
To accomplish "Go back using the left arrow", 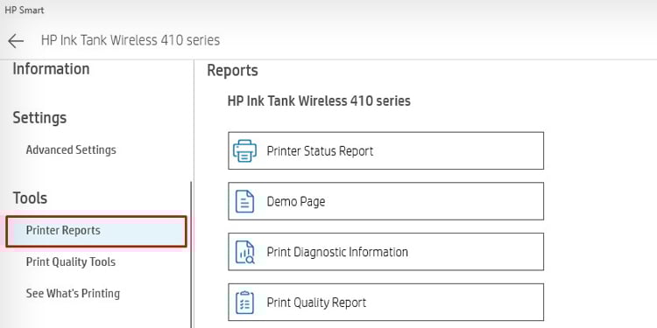I will click(x=16, y=41).
